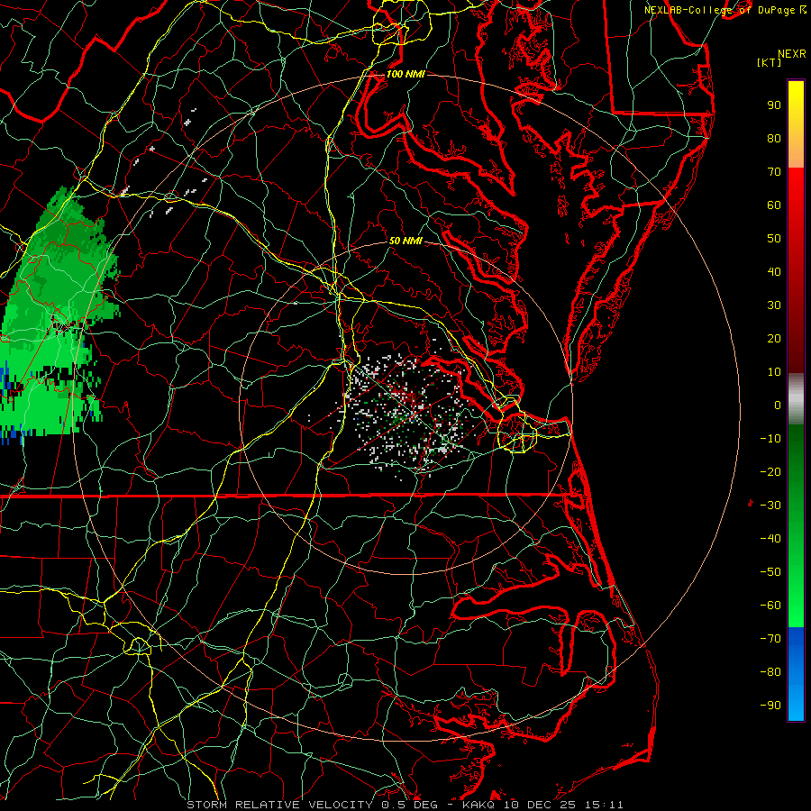This screenshot has width=811, height=811.
Task: Click the 10 value on the color scale
Action: pyautogui.click(x=774, y=372)
